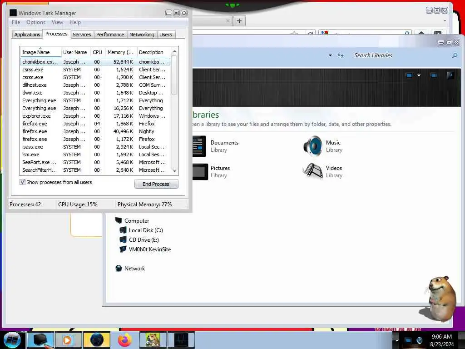The width and height of the screenshot is (465, 349).
Task: Click the Task Manager taskbar button
Action: click(181, 340)
